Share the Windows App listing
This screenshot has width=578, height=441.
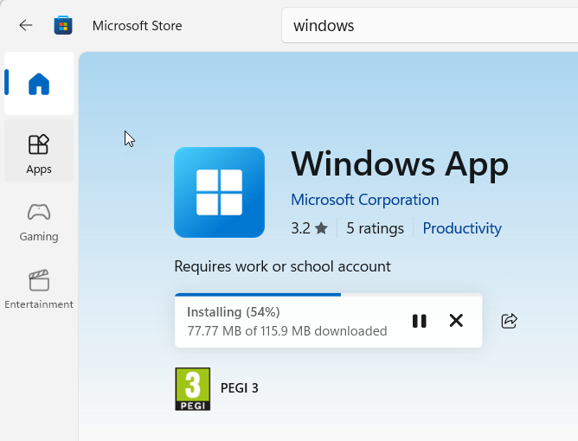click(x=510, y=321)
